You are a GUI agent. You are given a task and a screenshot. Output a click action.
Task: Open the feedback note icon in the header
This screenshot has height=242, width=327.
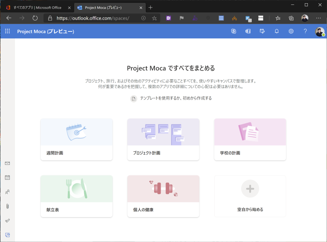tap(262, 31)
